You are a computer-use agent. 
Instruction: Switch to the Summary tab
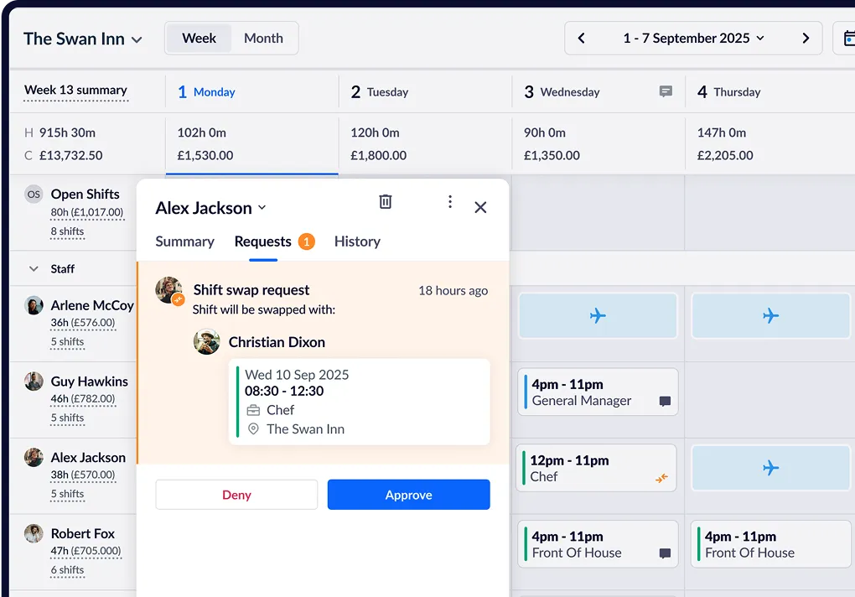point(184,241)
